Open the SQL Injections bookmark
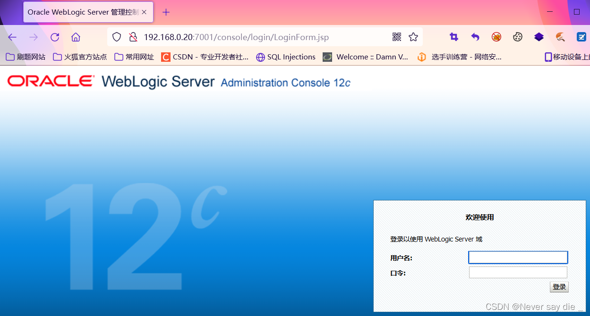The image size is (590, 316). (x=285, y=57)
